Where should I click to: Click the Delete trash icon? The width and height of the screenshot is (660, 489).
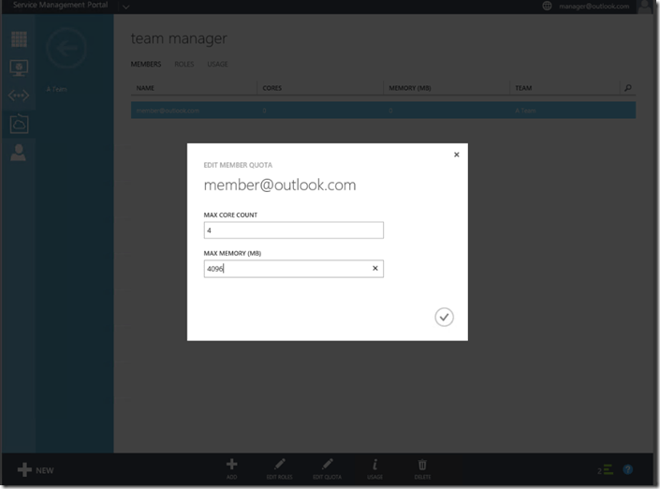(x=422, y=467)
